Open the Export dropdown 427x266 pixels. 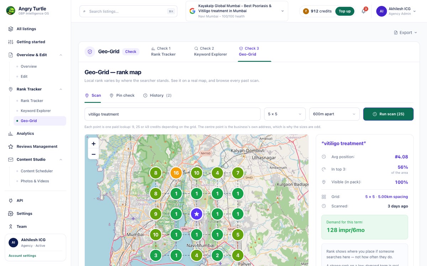click(x=405, y=33)
